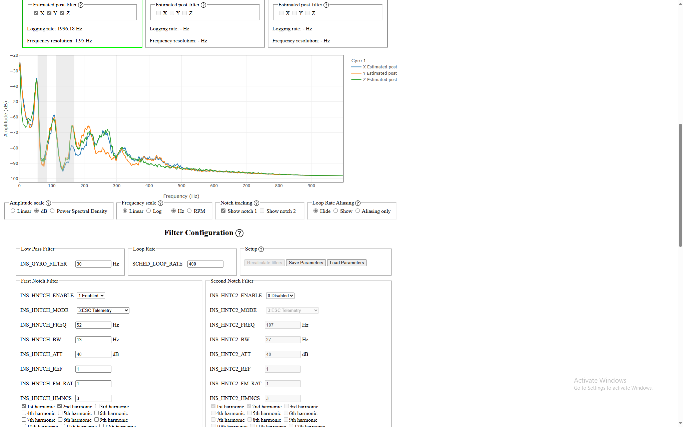Viewport: 683px width, 427px height.
Task: Select Power Spectral Density radio button
Action: coord(52,211)
